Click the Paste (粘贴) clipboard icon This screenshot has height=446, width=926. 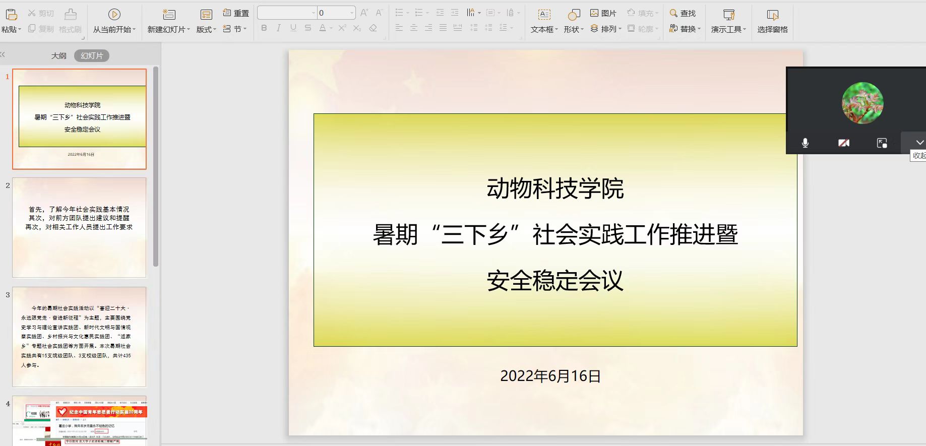(11, 15)
